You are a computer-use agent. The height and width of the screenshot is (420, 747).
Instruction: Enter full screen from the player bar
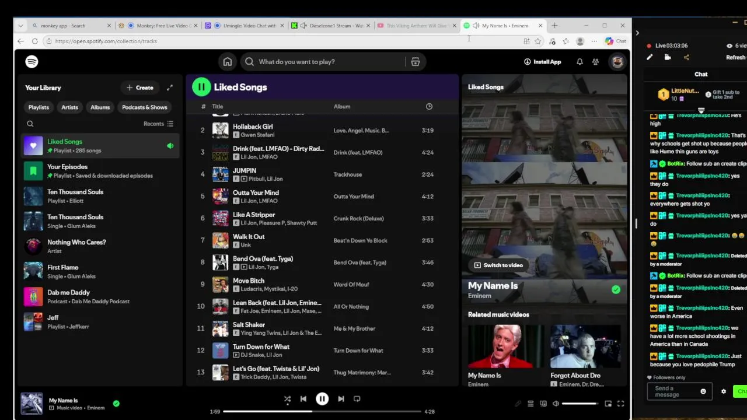[x=620, y=404]
